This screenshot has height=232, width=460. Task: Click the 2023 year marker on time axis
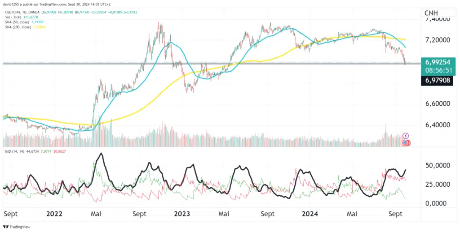coord(182,214)
